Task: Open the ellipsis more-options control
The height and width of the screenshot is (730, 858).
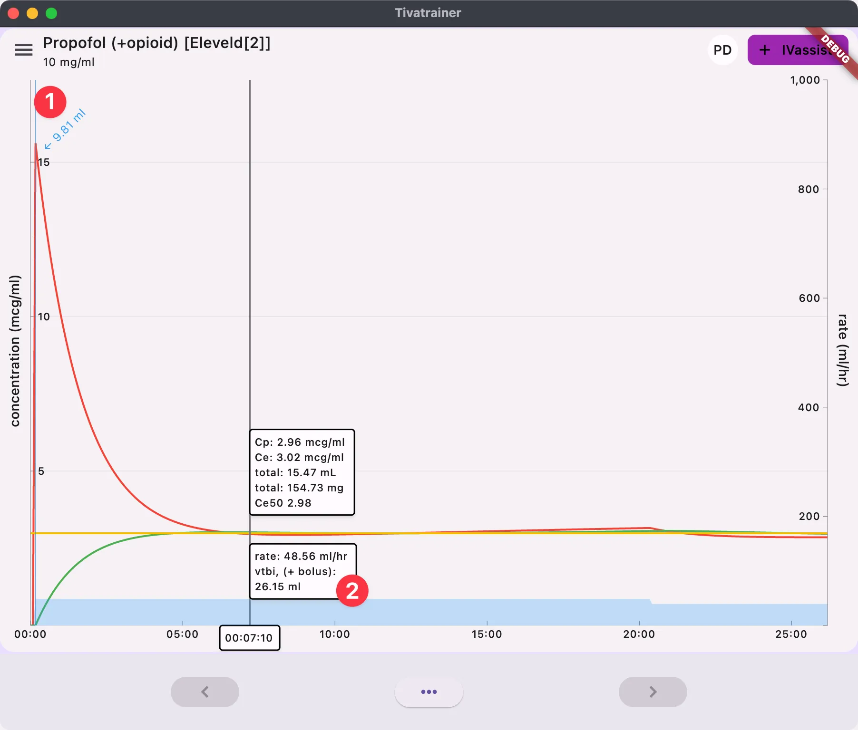Action: pos(429,692)
